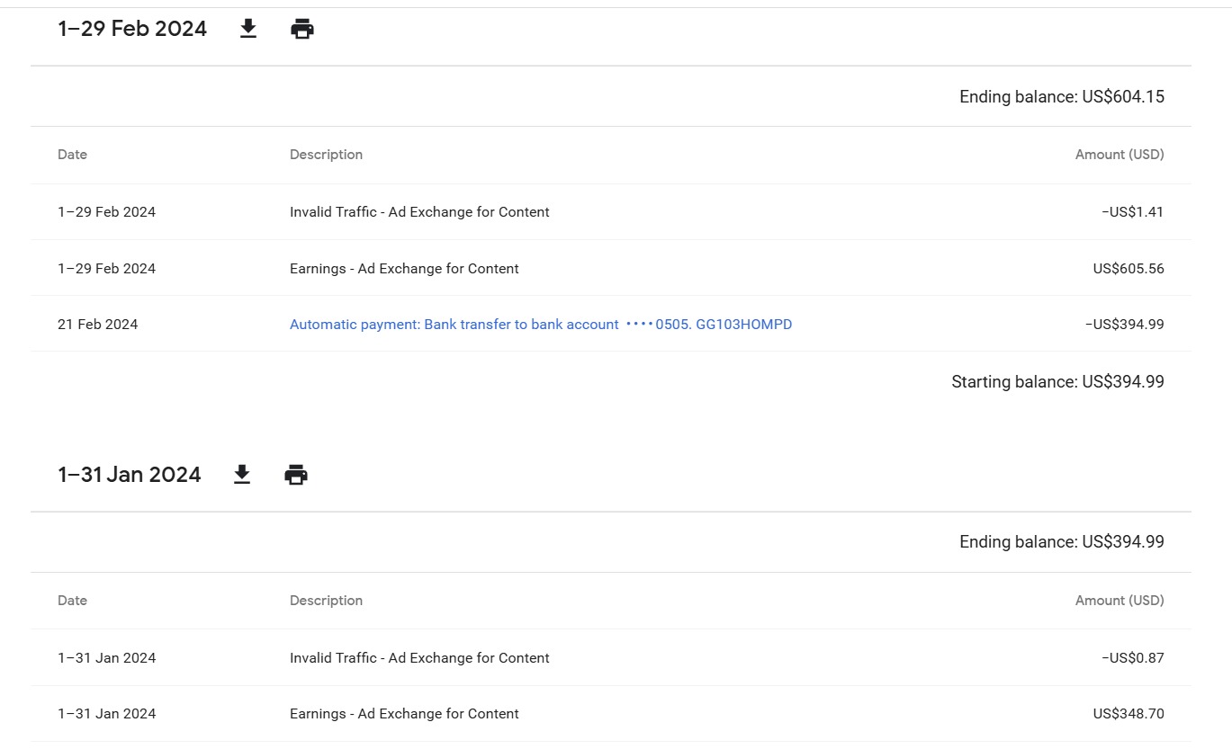The image size is (1232, 749).
Task: Click the Description column header in February table
Action: click(x=326, y=155)
